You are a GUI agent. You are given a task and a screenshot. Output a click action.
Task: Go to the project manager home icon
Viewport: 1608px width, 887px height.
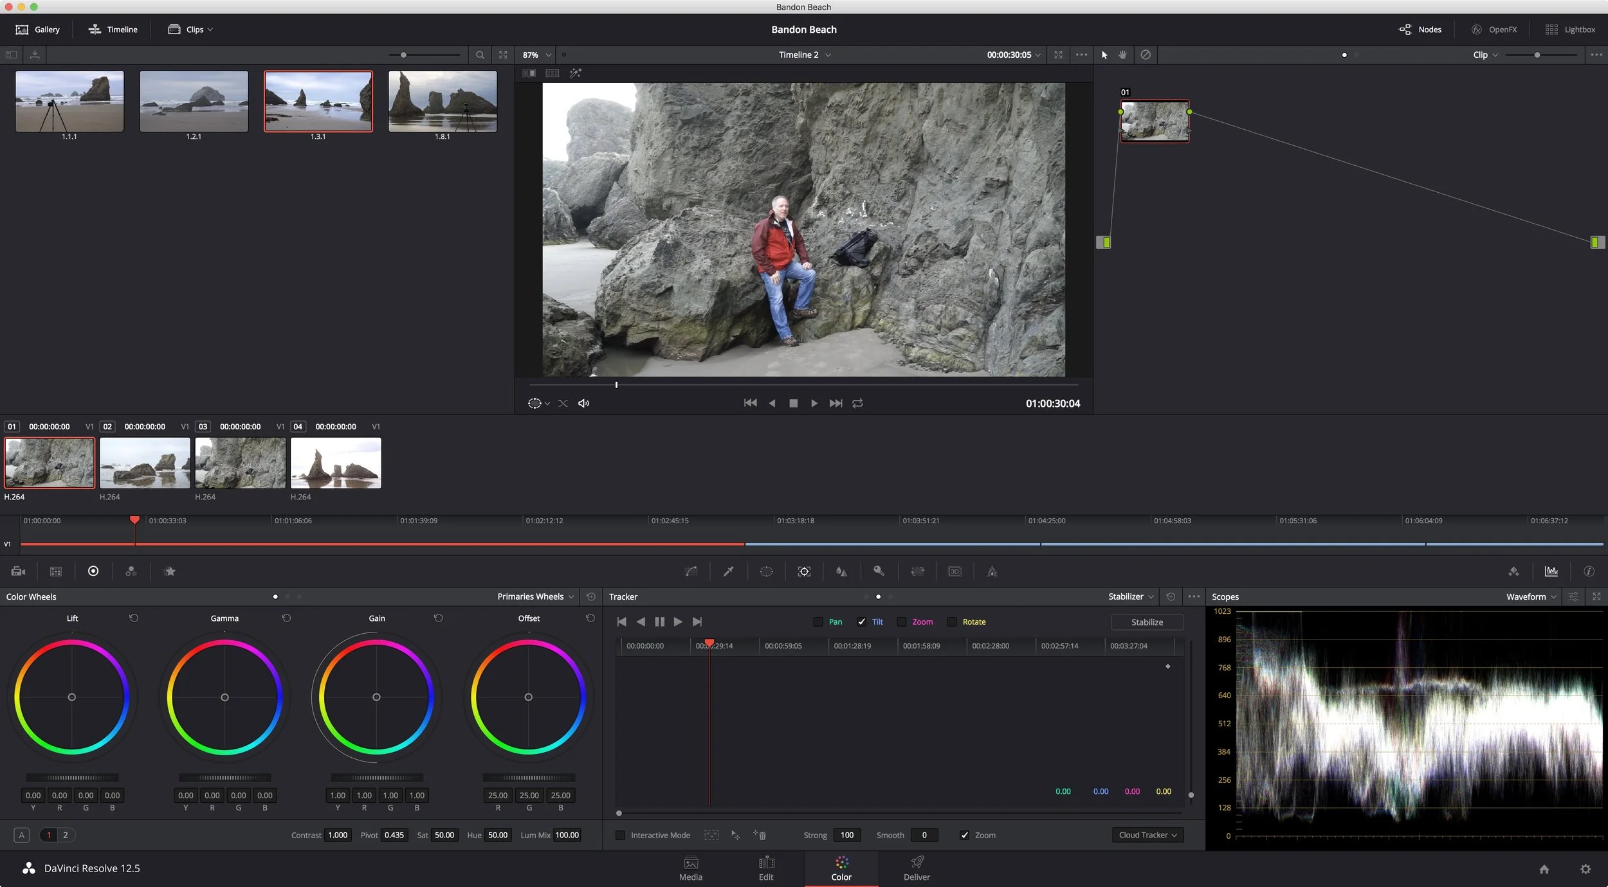tap(1544, 869)
